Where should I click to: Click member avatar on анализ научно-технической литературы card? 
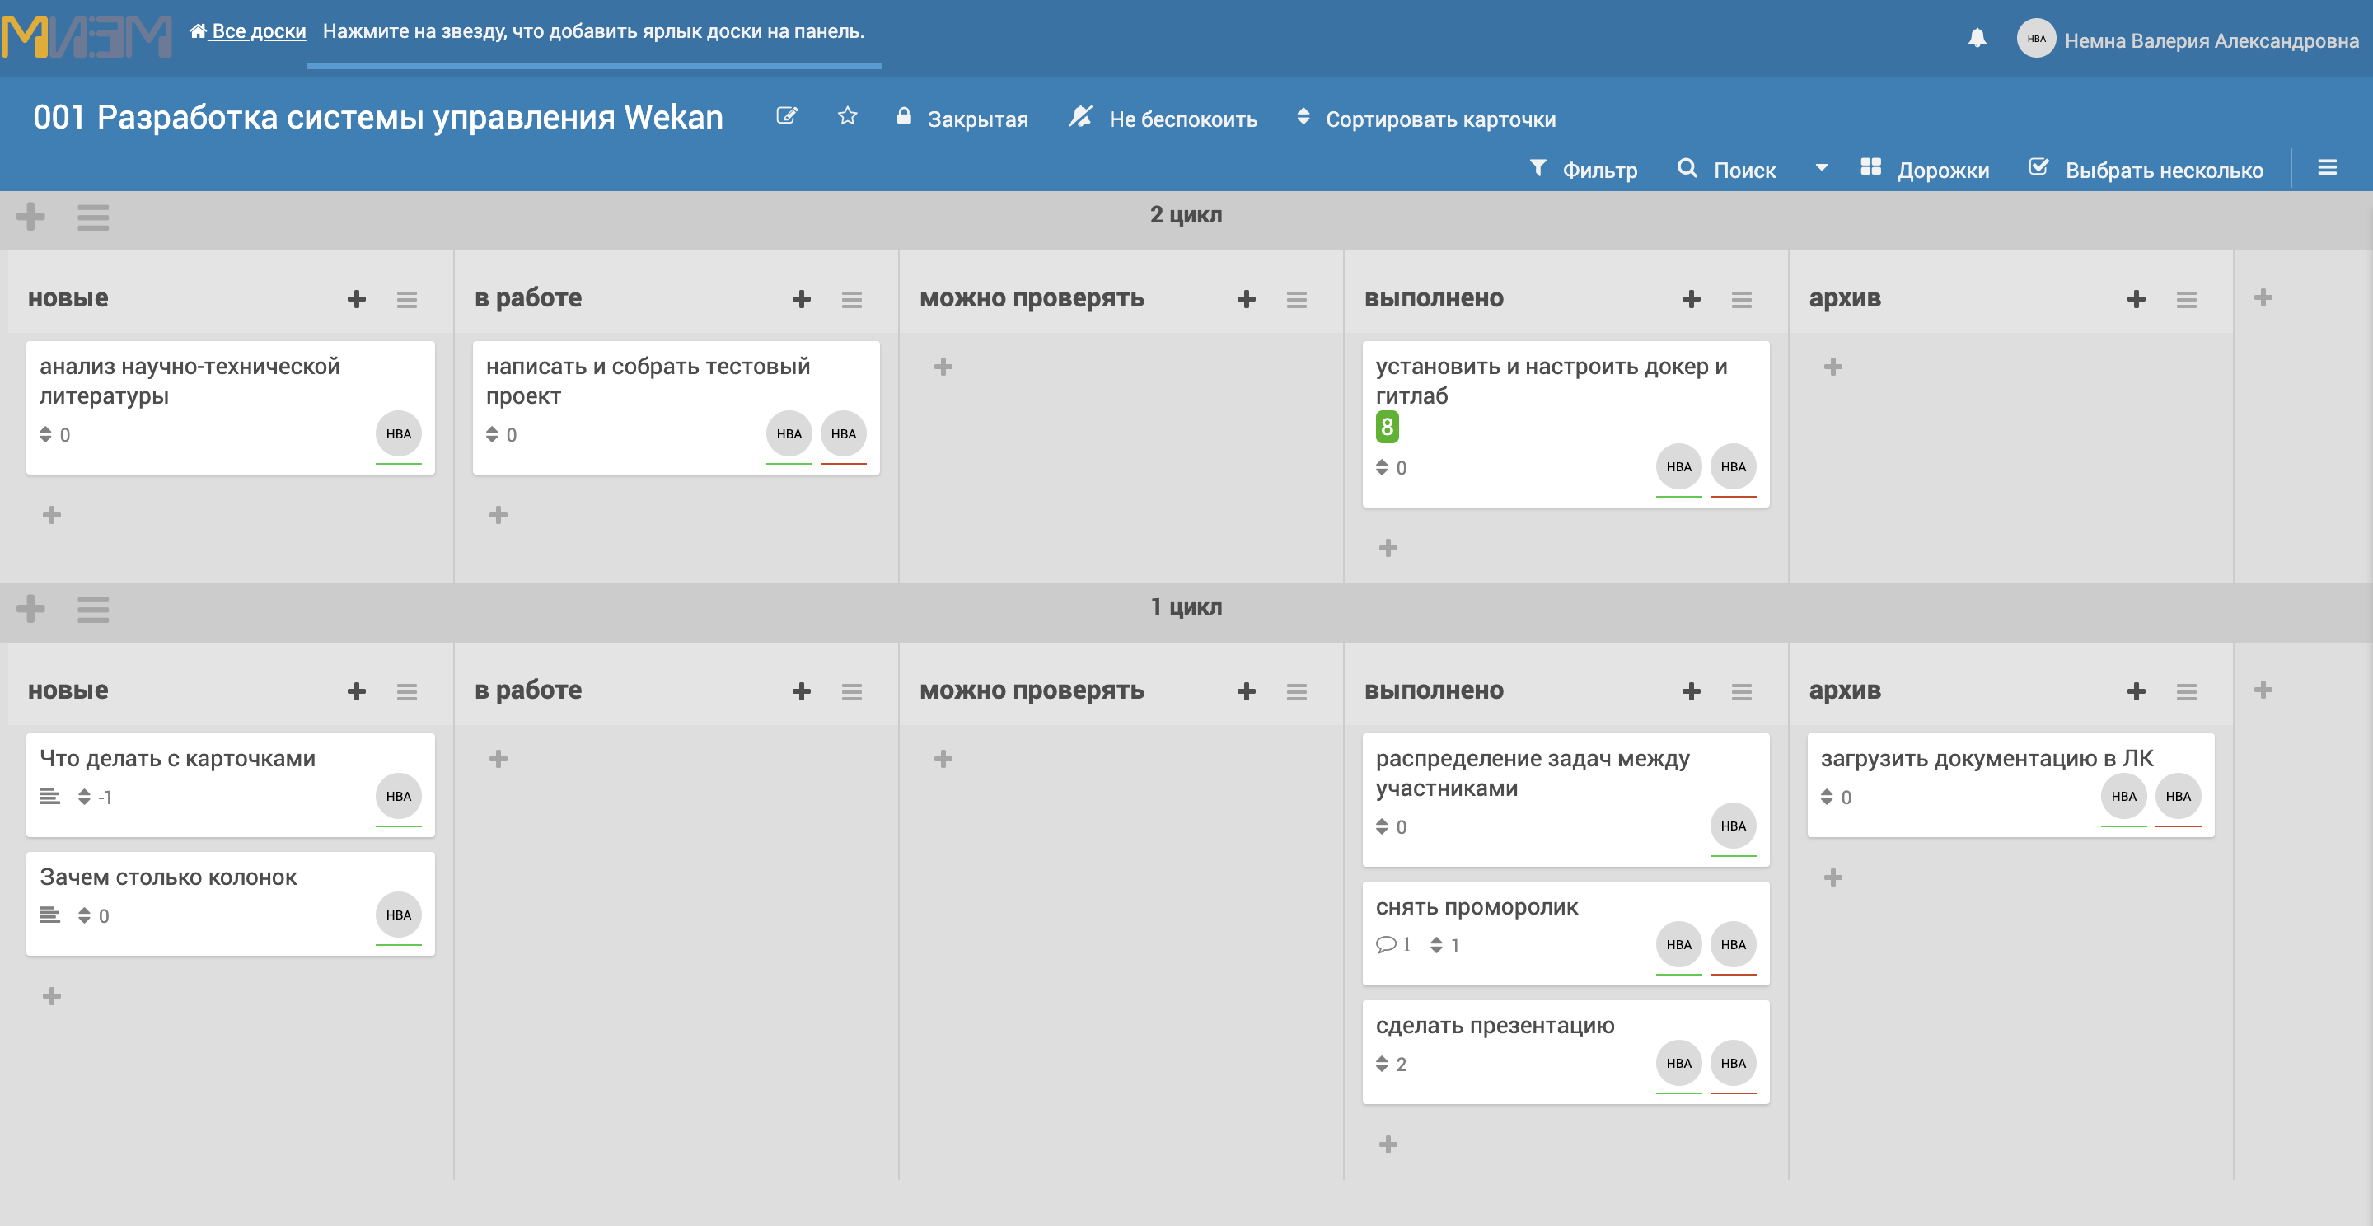[x=399, y=434]
